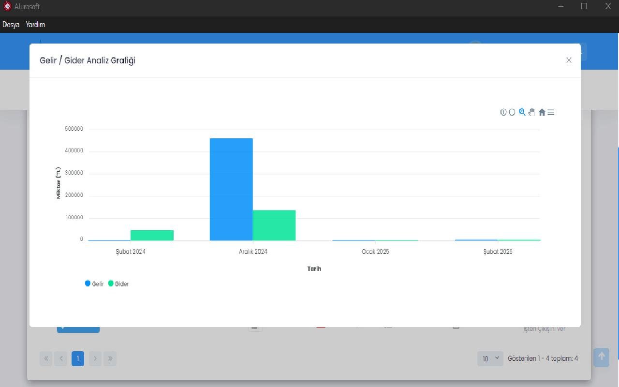Toggle the Gelir series in legend

(x=95, y=284)
